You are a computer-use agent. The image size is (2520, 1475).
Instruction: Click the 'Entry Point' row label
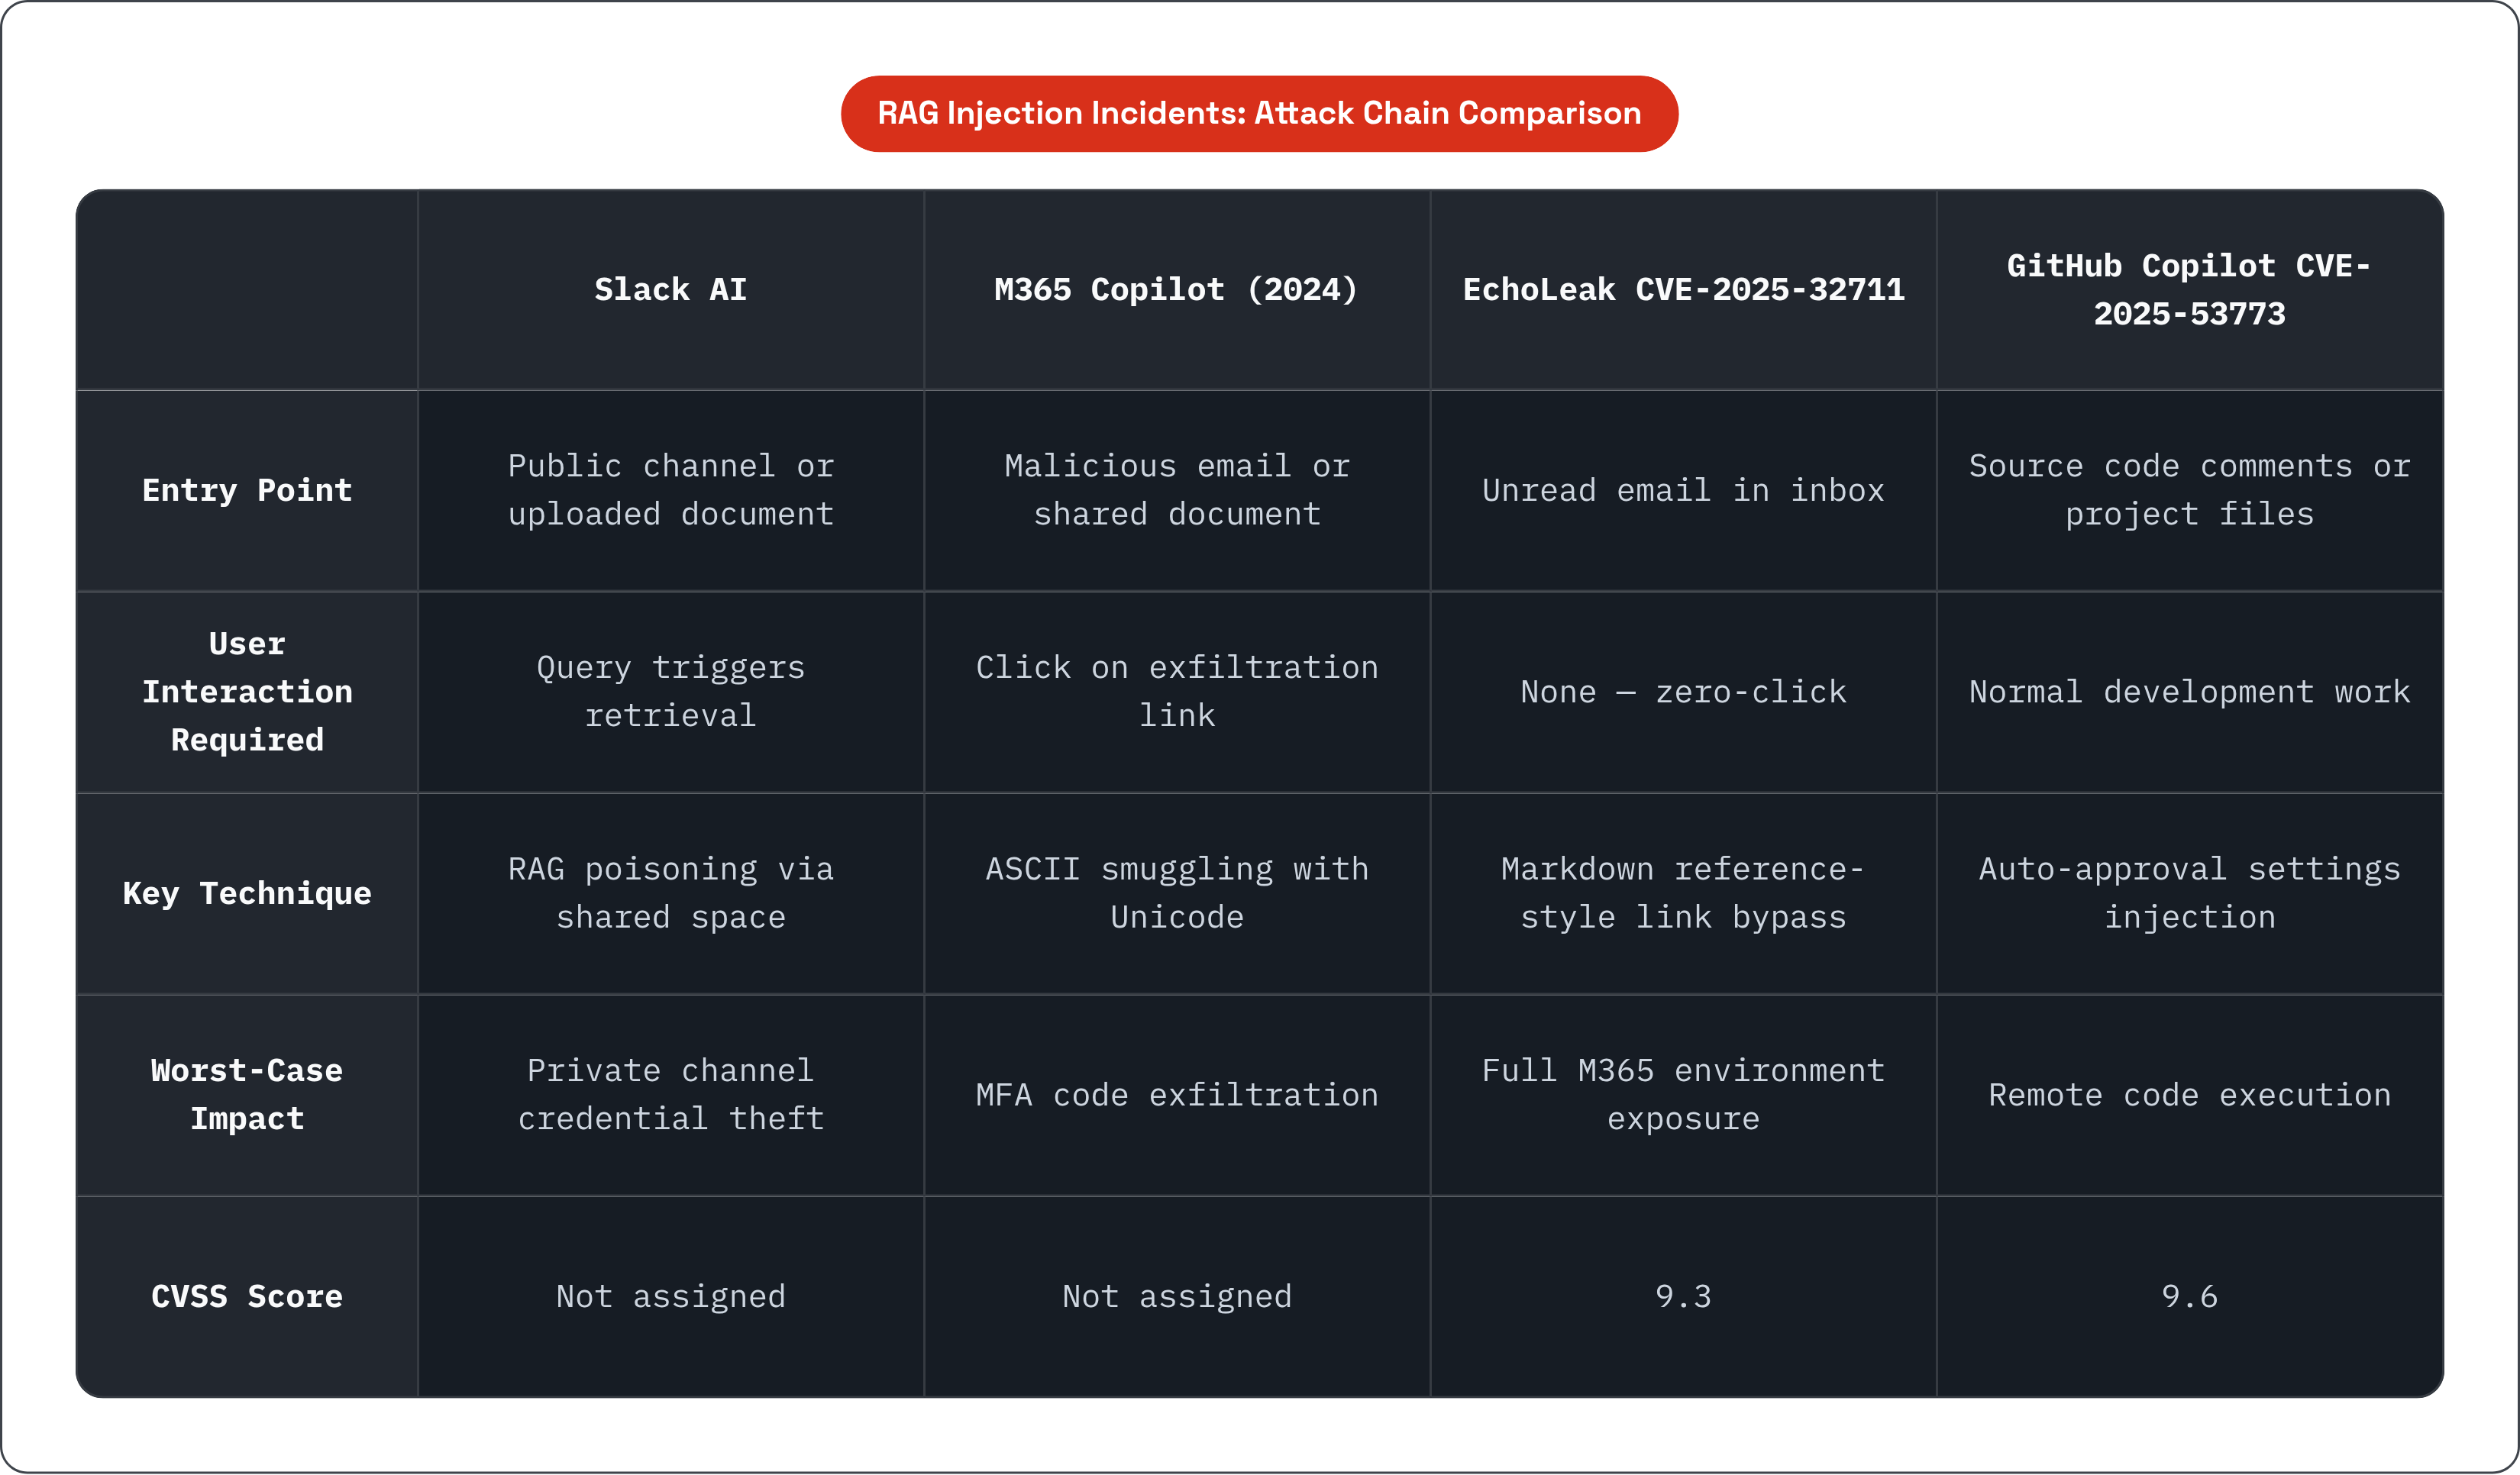[x=247, y=491]
